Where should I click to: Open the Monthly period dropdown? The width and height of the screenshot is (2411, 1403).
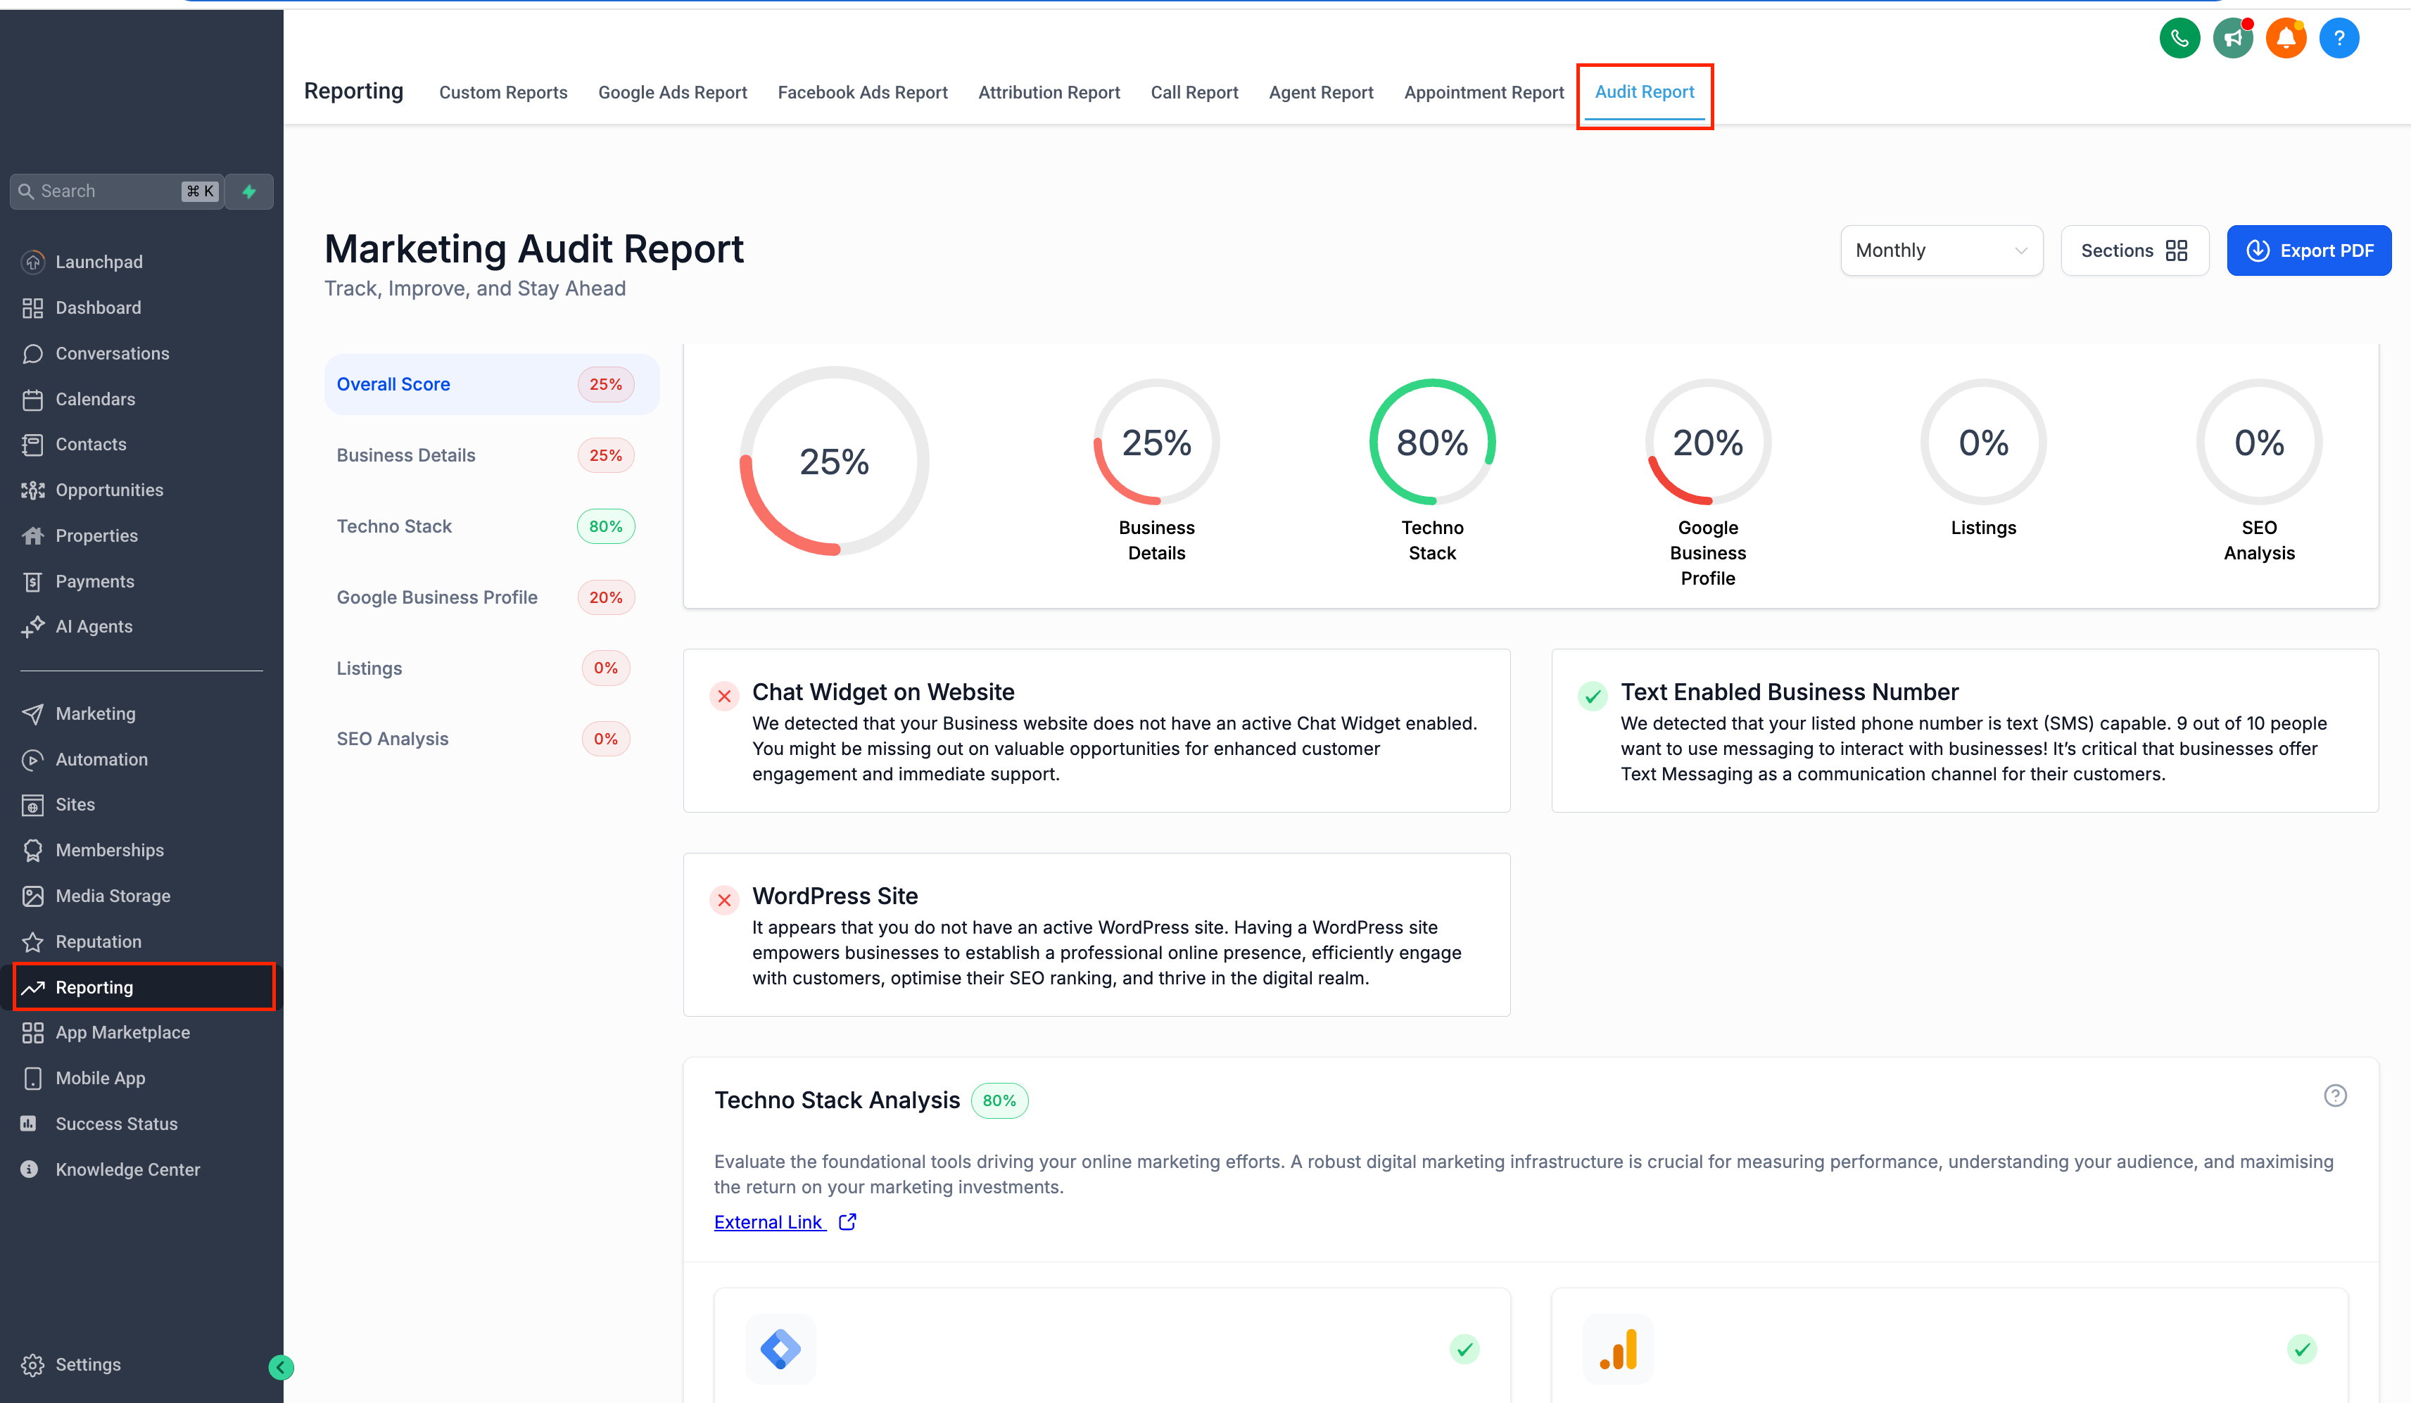(x=1940, y=250)
